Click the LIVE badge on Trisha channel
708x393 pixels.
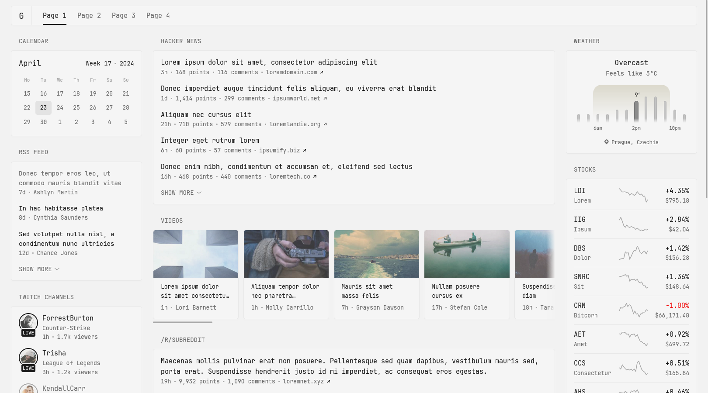pos(28,368)
